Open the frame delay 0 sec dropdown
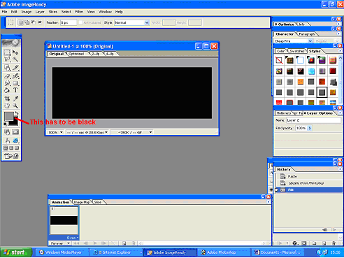The height and width of the screenshot is (258, 344). click(x=73, y=238)
